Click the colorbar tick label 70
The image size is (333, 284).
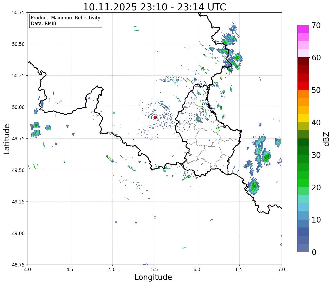pos(316,25)
